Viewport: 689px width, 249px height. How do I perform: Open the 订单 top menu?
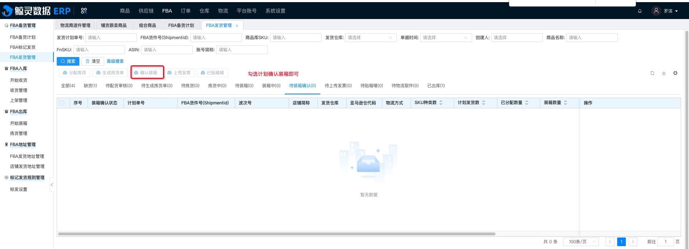pos(186,11)
